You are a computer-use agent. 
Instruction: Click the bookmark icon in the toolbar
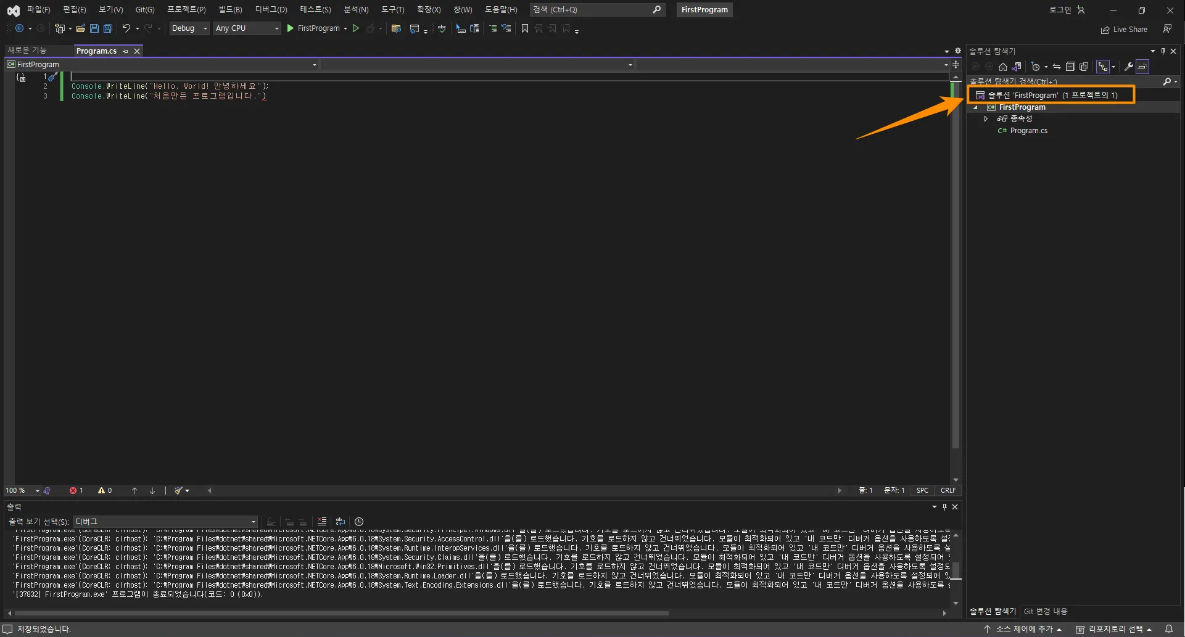click(x=525, y=28)
